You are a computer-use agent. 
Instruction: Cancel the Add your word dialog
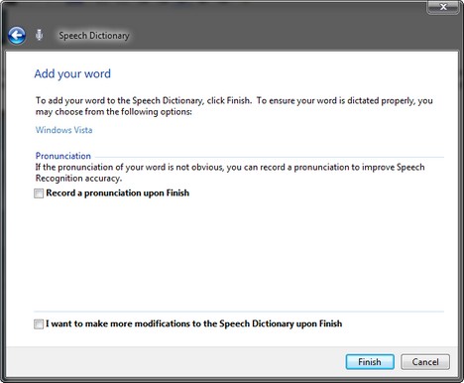click(x=425, y=362)
